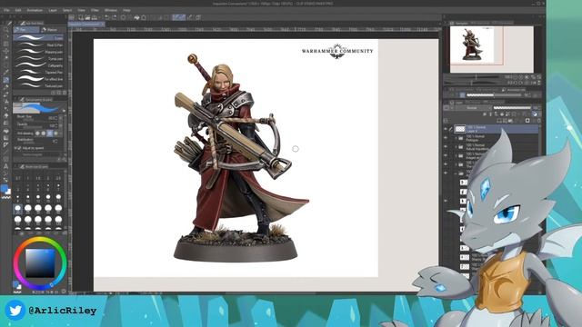Click the highlighted snap icon in command bar
Image resolution: width=582 pixels, height=327 pixels.
point(178,17)
